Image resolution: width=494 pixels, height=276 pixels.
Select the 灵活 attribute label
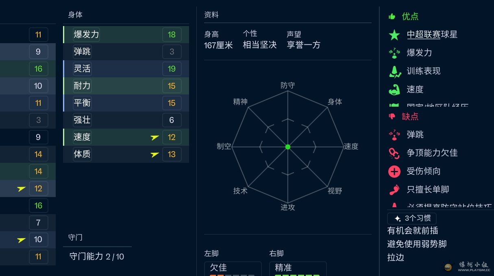82,69
